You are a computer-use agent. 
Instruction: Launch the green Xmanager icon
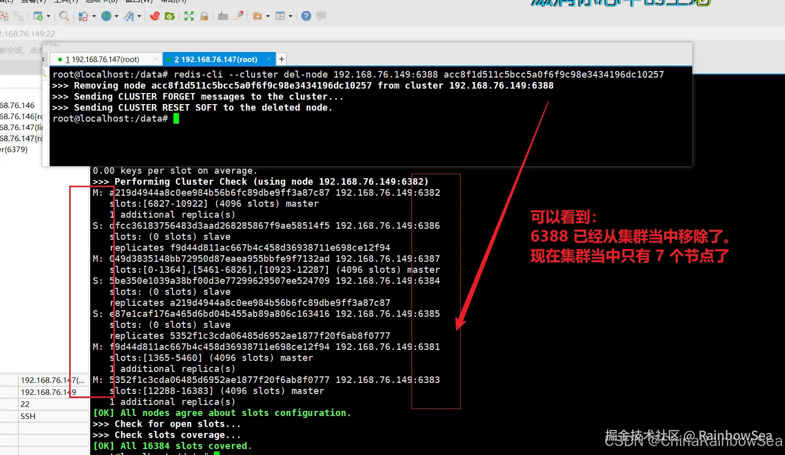[x=170, y=16]
